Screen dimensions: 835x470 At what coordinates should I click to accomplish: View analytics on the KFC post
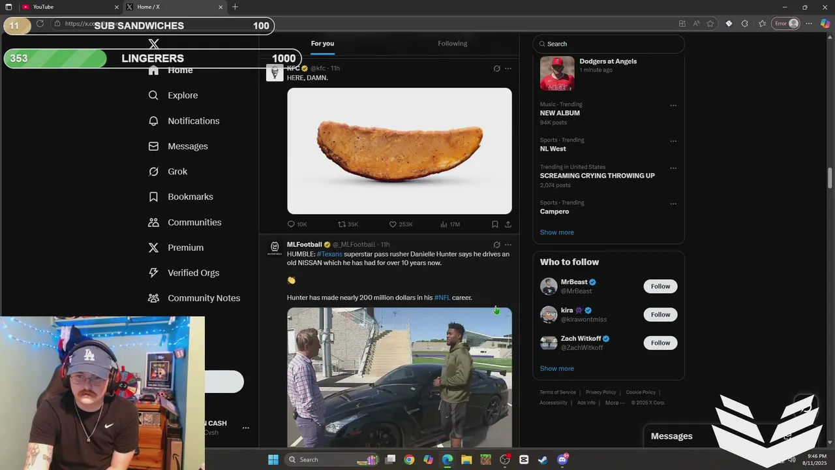click(444, 224)
